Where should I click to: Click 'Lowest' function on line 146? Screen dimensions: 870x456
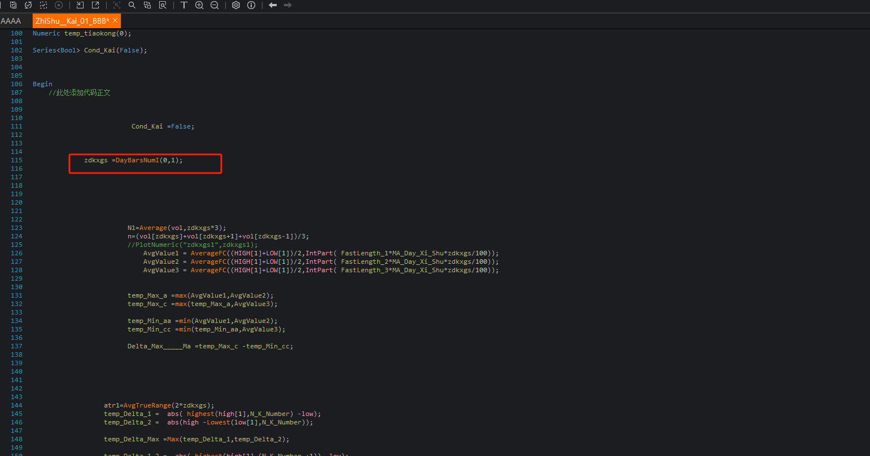(218, 422)
